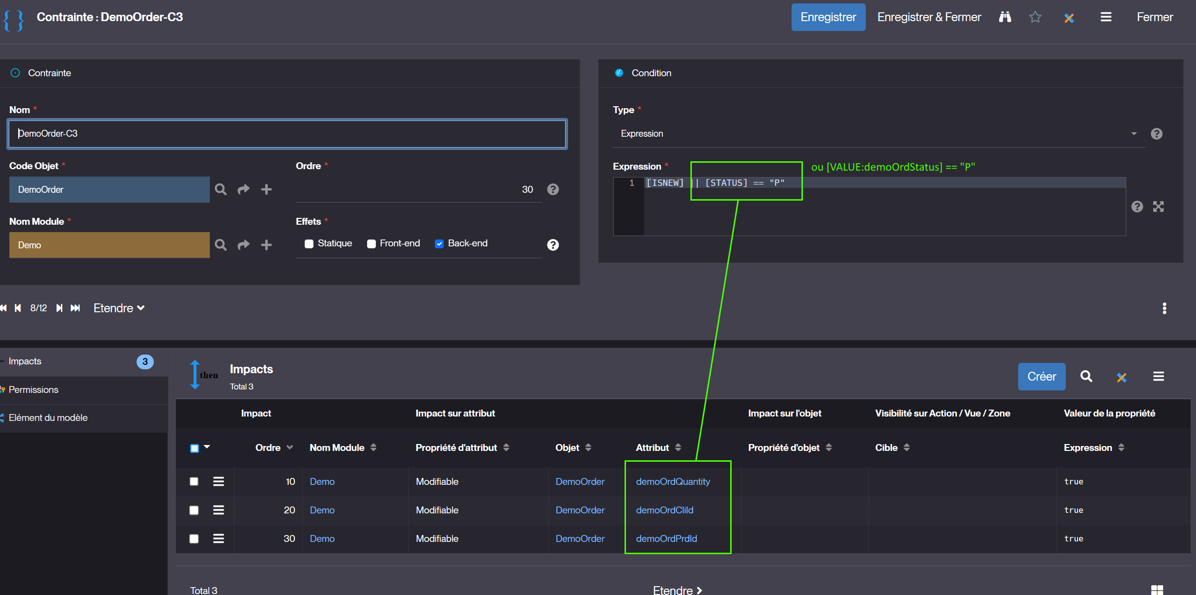The height and width of the screenshot is (595, 1196).
Task: Open the select-all checkbox dropdown arrow
Action: 207,447
